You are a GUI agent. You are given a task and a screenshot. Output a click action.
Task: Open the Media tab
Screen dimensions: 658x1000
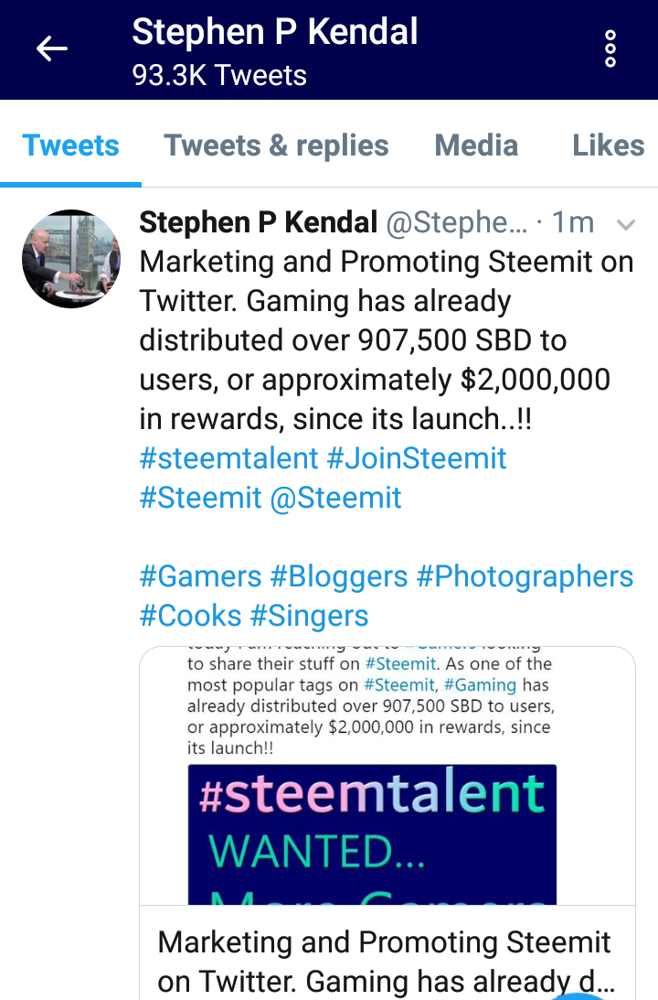pyautogui.click(x=476, y=145)
